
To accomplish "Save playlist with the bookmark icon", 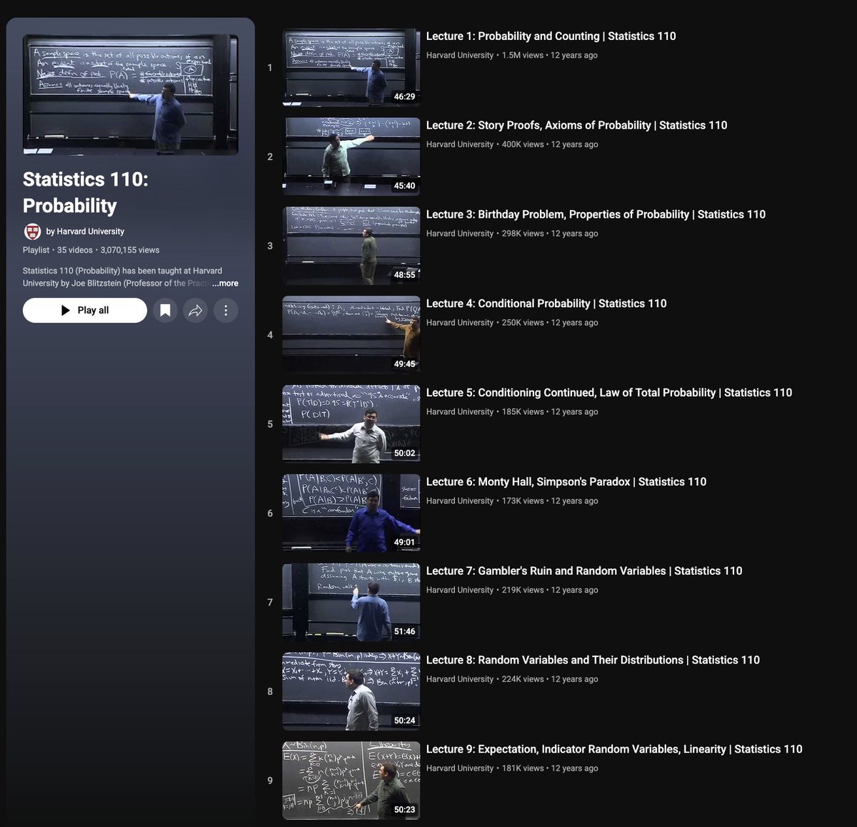I will click(165, 310).
